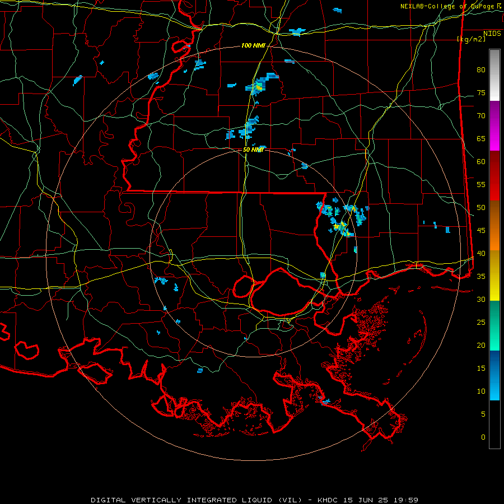The width and height of the screenshot is (504, 504).
Task: Click the '15 JUN 25 19:59' timestamp
Action: 380,500
